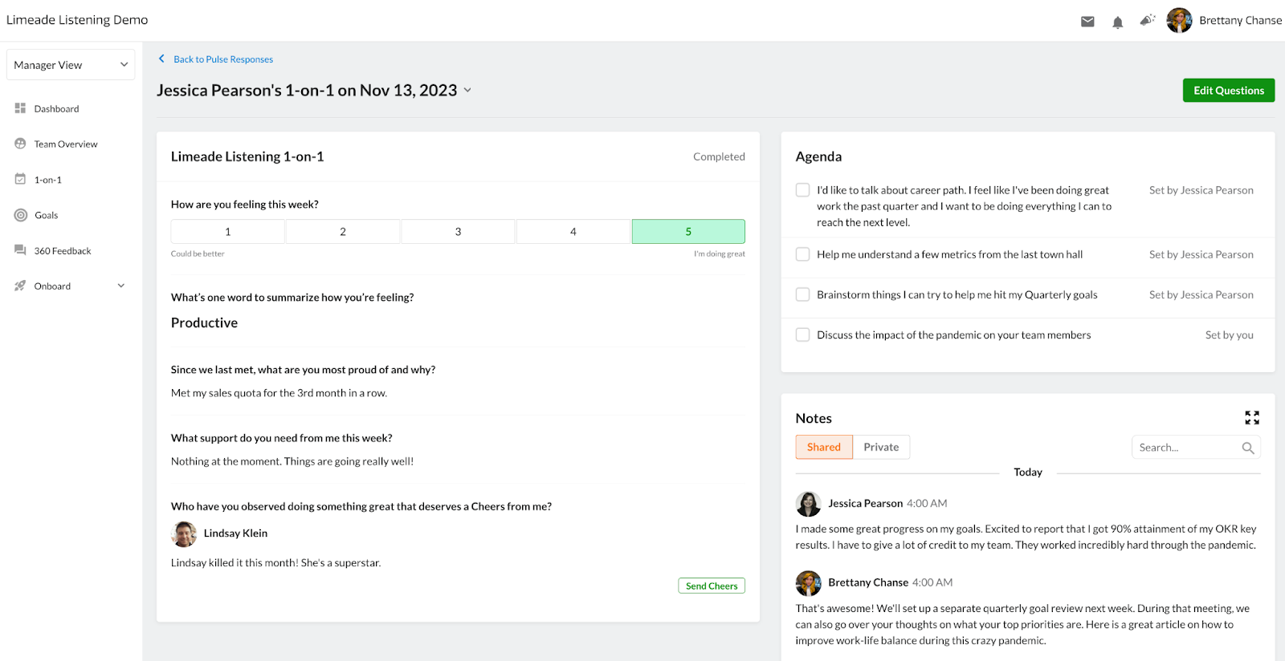Click the "Could be better" scale label
The image size is (1285, 661).
click(x=198, y=253)
